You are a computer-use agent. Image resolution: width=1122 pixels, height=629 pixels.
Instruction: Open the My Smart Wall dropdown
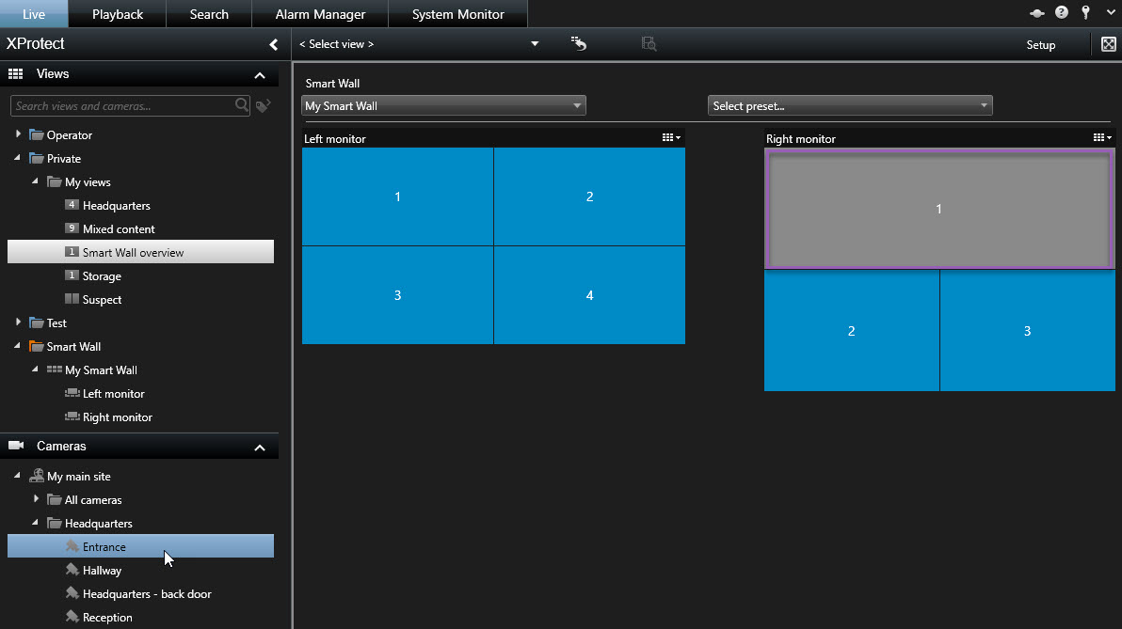click(x=443, y=106)
